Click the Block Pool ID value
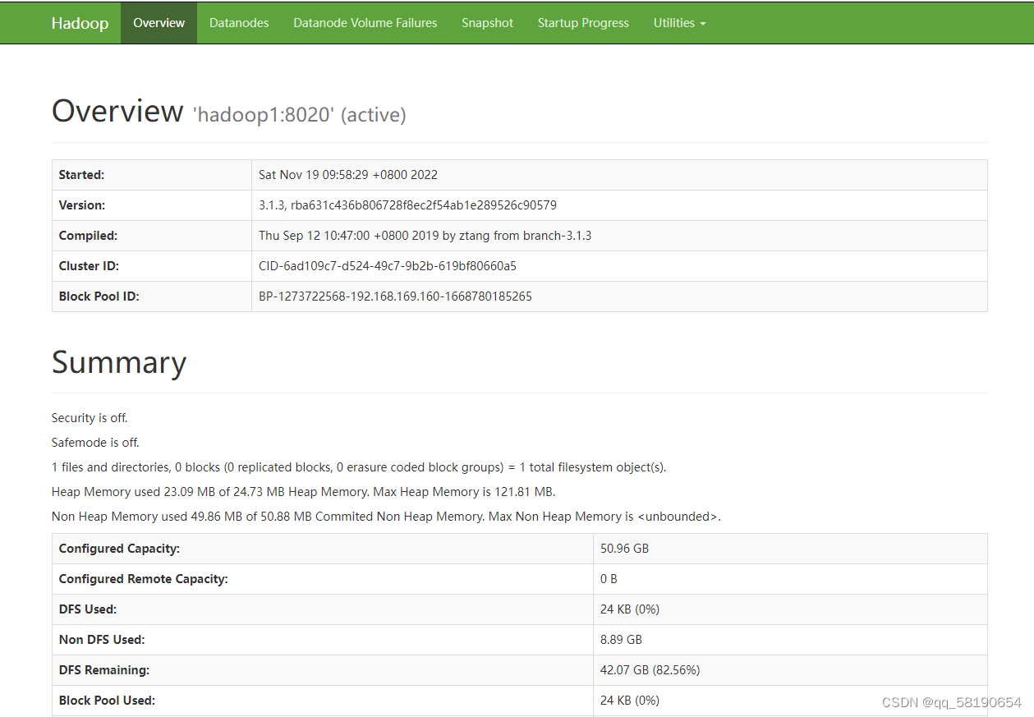The image size is (1034, 717). click(394, 296)
